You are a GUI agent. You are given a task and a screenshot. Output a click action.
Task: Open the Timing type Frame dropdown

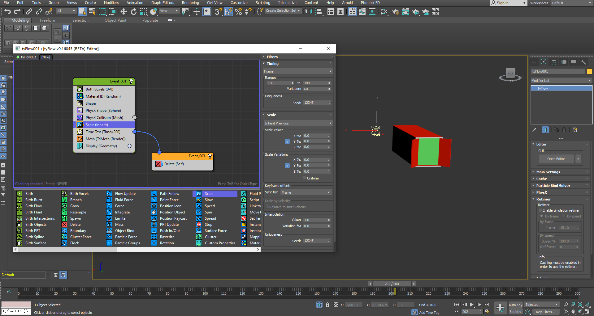tap(298, 71)
